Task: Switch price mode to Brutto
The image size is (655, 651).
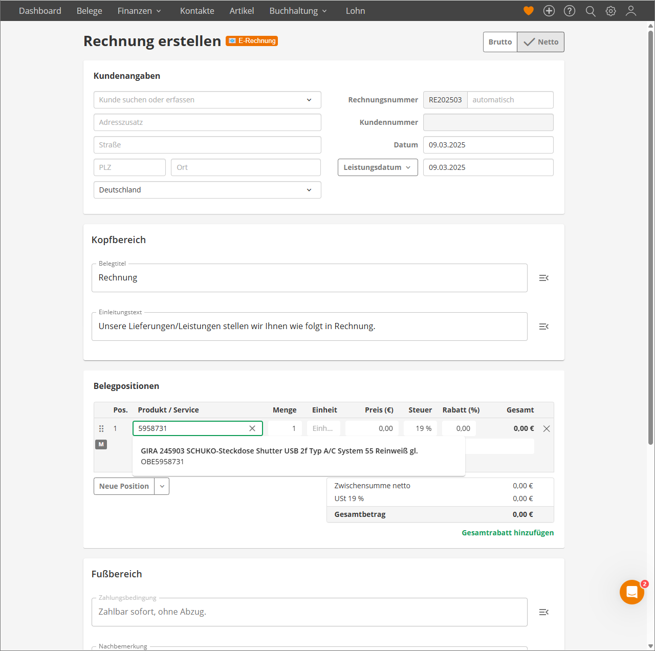Action: (500, 42)
